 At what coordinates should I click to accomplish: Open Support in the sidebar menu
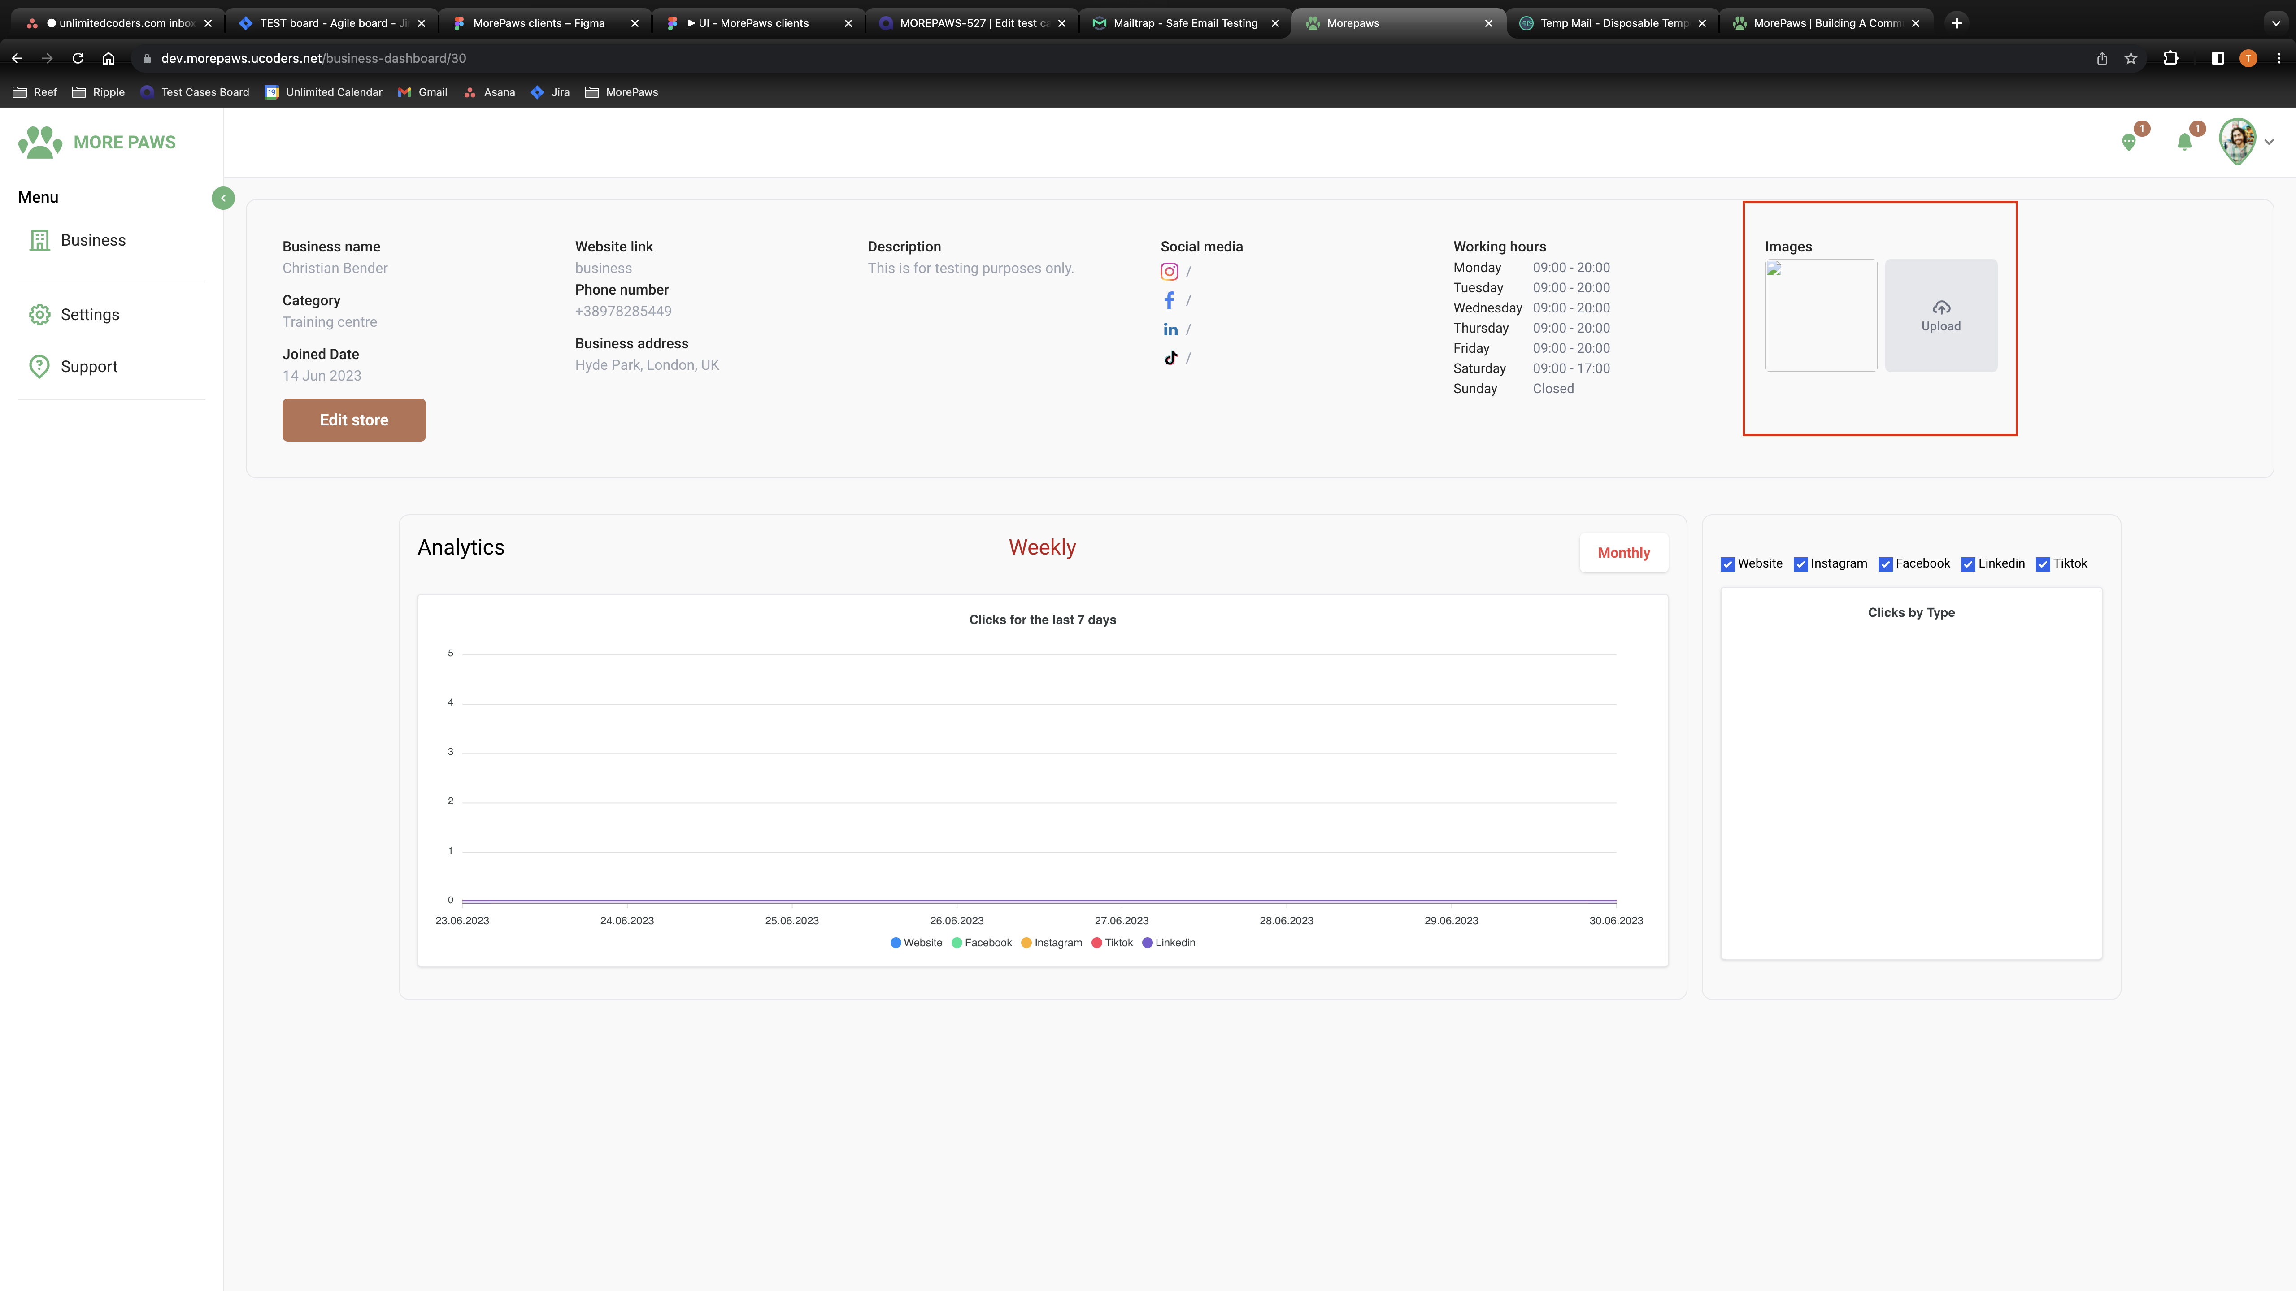click(x=88, y=366)
